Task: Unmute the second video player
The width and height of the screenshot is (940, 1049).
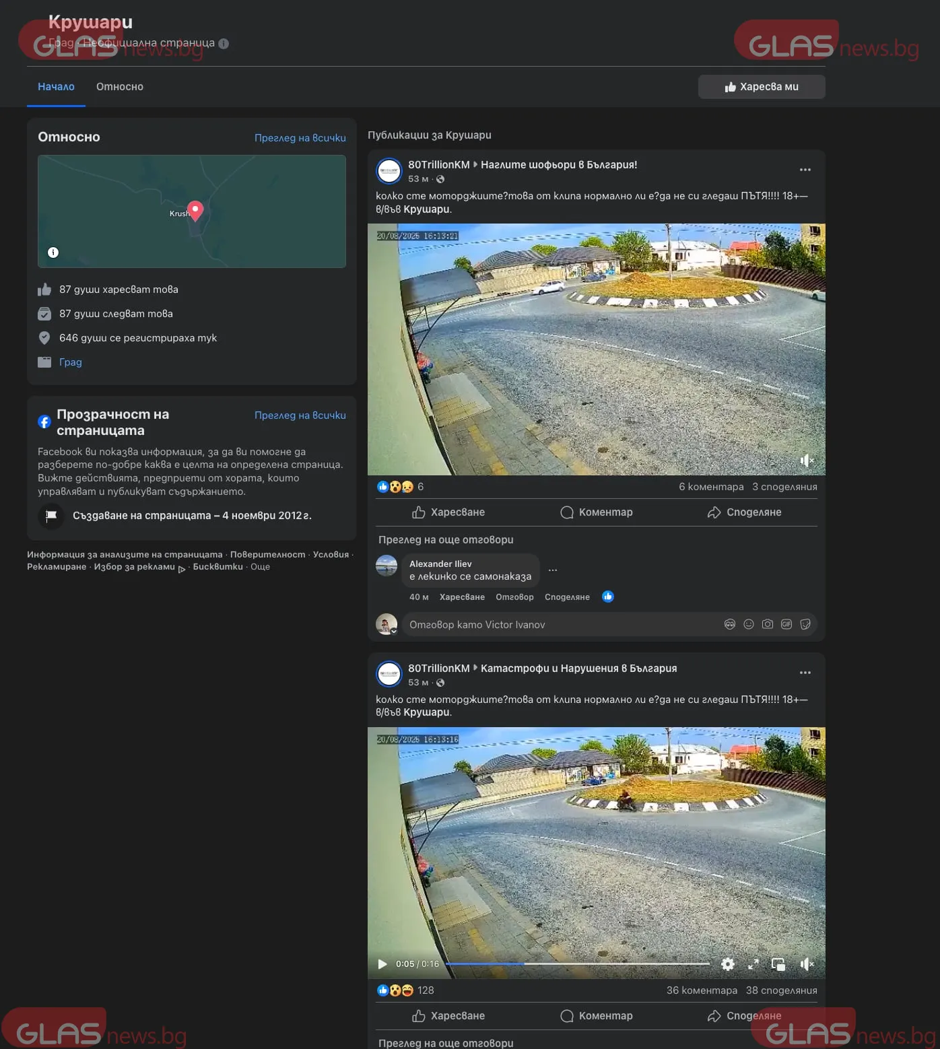Action: pos(806,964)
